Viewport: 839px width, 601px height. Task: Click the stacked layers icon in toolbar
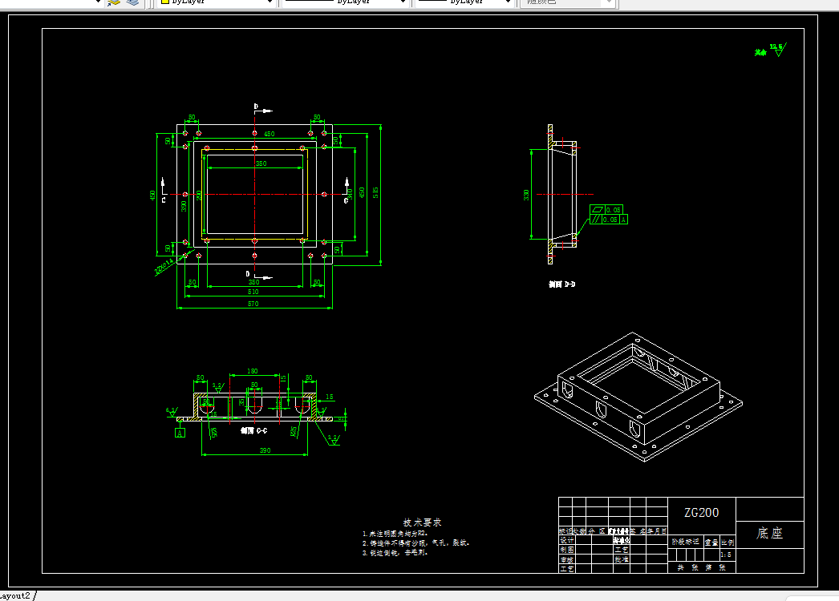click(132, 2)
